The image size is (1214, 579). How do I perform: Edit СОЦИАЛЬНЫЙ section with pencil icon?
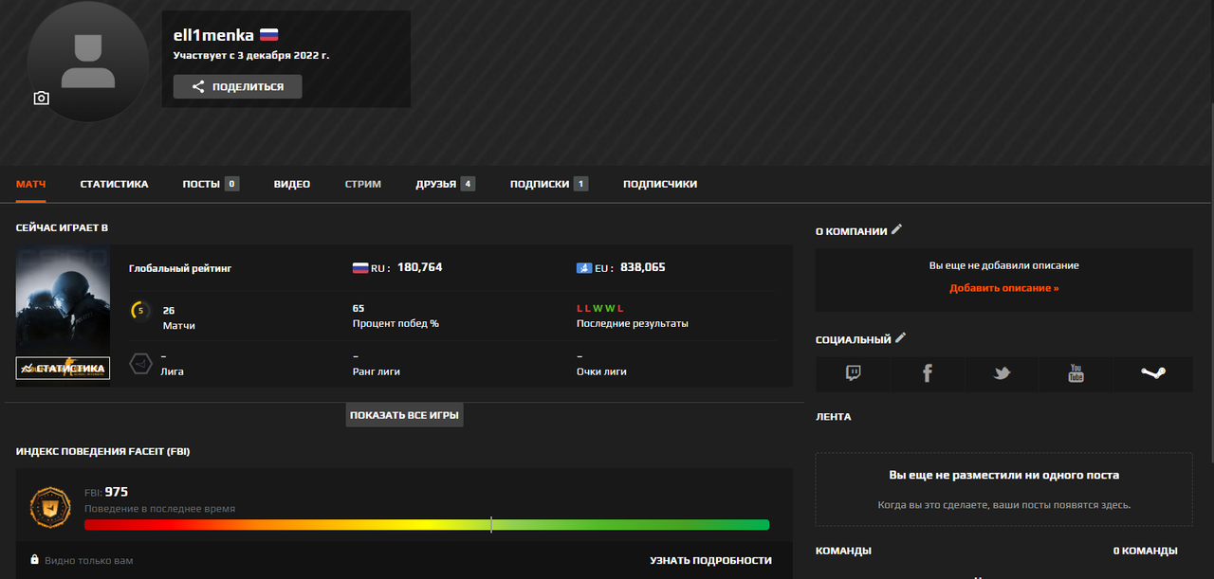[901, 337]
